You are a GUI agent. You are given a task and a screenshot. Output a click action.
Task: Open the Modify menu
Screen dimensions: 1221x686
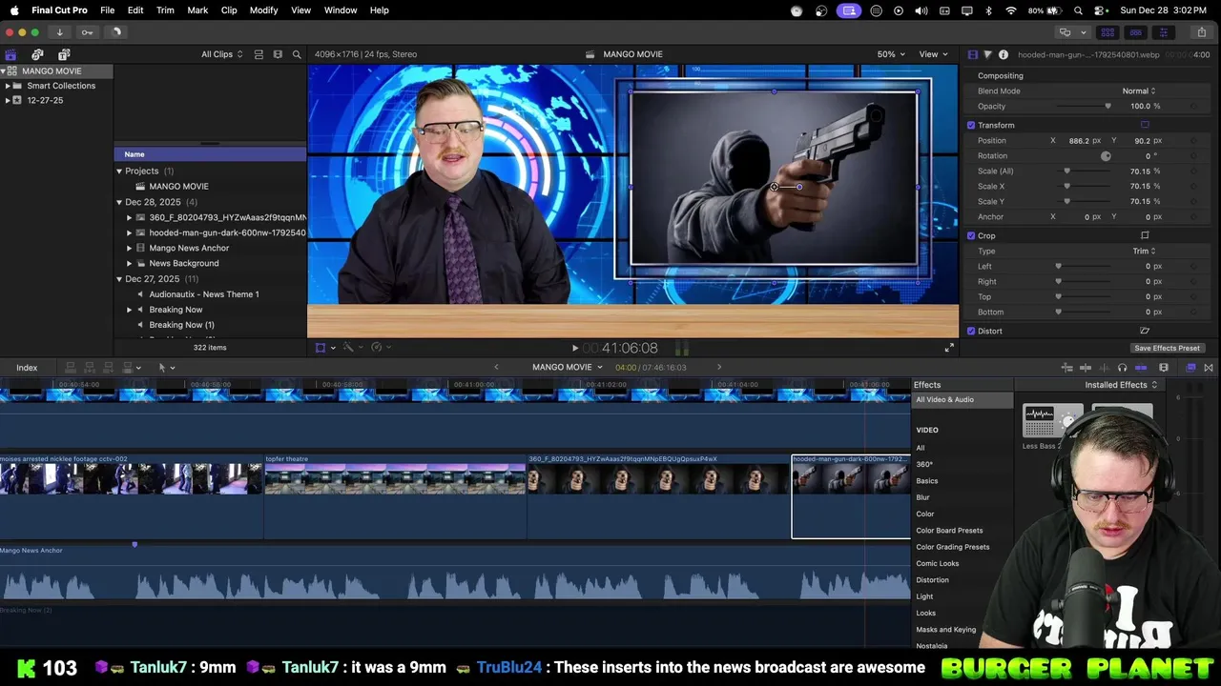pos(263,10)
